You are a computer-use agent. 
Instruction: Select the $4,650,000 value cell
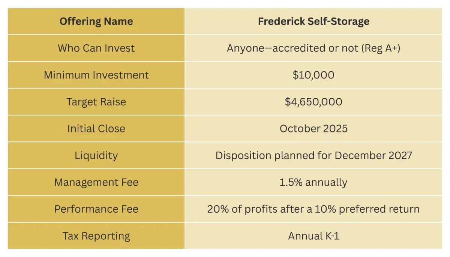click(x=313, y=102)
